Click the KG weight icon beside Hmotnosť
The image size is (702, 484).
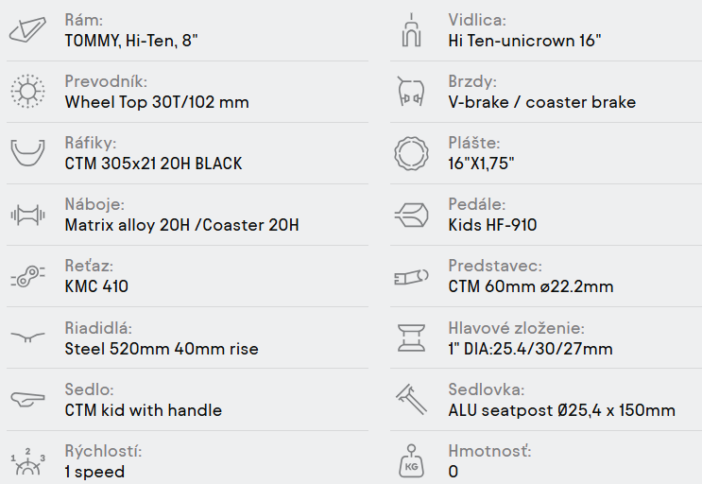(x=411, y=460)
